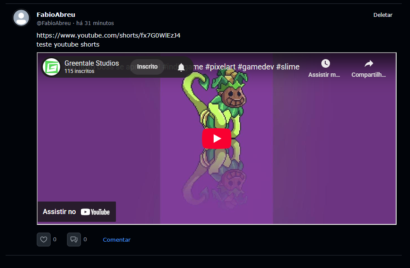Click the notification bell icon
The image size is (410, 268).
pyautogui.click(x=181, y=67)
